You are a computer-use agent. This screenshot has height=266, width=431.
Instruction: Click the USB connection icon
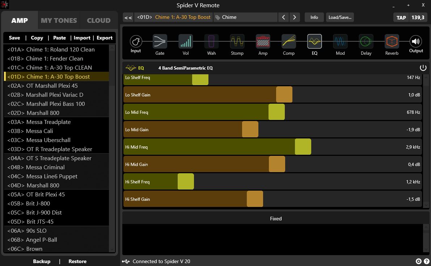[126, 261]
